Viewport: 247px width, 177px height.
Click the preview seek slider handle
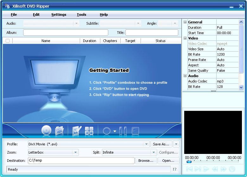click(189, 162)
